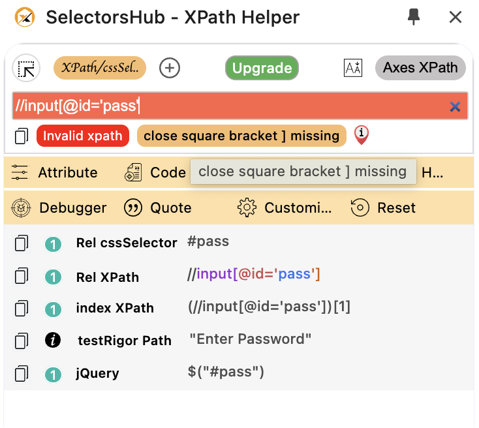Click the close square bracket missing badge

click(x=241, y=136)
